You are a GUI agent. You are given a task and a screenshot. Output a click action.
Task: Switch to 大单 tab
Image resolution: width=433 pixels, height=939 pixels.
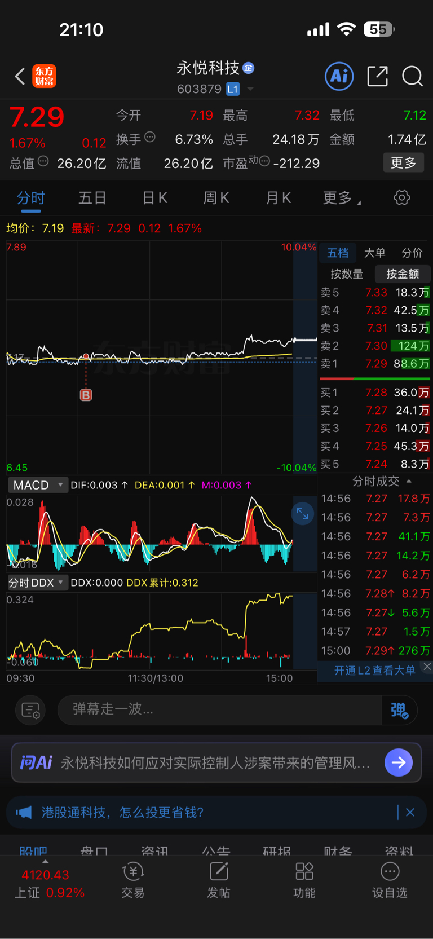375,253
